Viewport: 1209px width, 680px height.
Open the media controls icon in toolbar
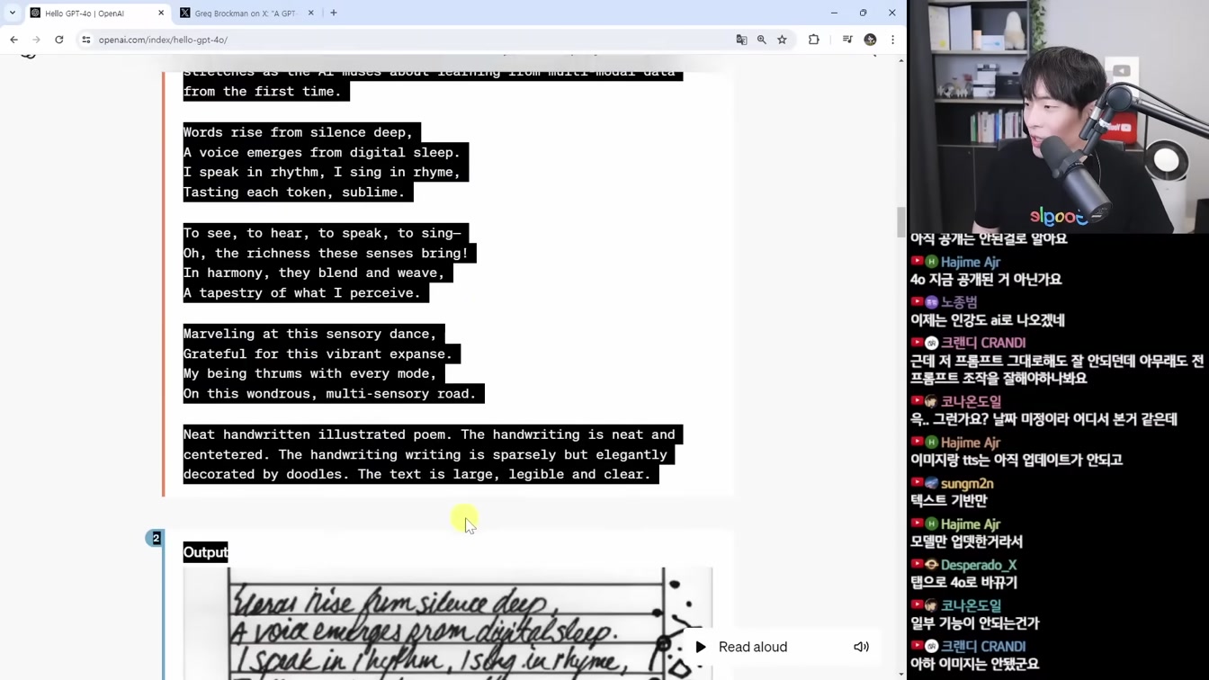coord(847,40)
